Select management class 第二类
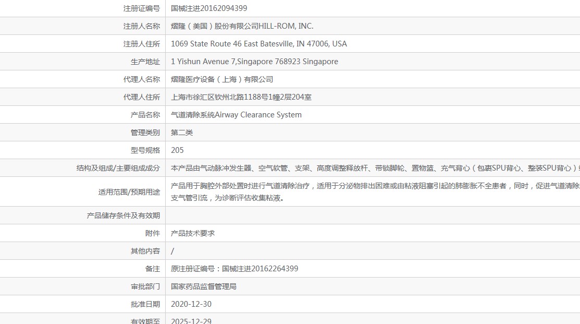Image resolution: width=580 pixels, height=324 pixels. pos(182,133)
